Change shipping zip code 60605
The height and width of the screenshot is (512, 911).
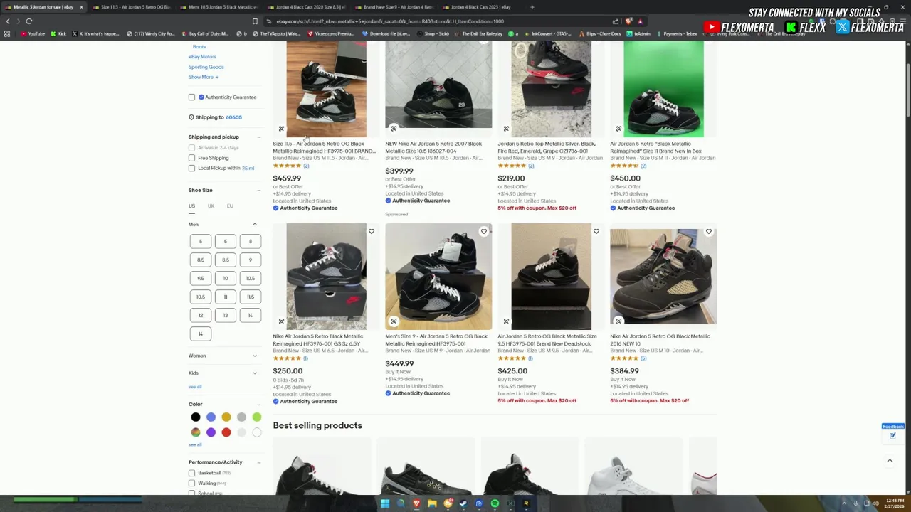click(x=233, y=117)
